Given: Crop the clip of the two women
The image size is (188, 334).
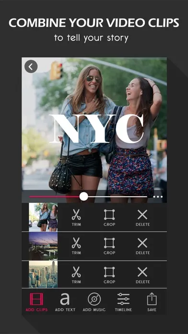Looking at the screenshot, I should (109, 217).
